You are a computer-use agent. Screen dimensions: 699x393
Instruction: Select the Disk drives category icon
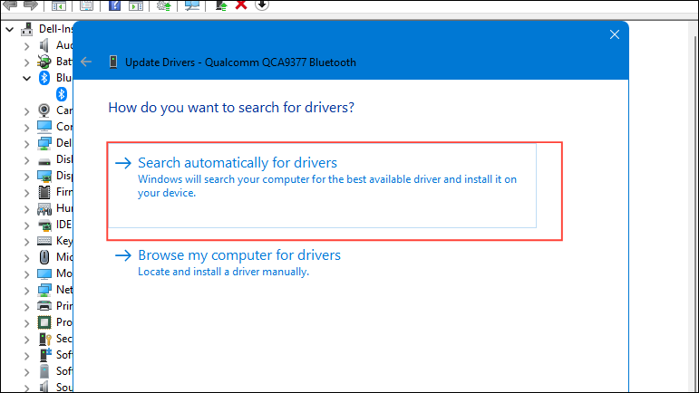tap(44, 160)
